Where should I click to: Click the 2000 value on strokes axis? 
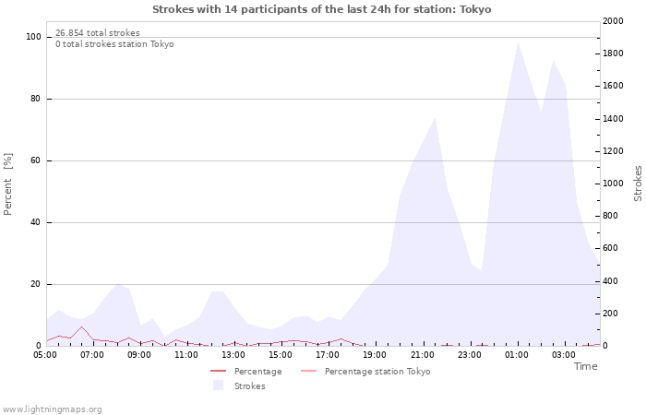(x=613, y=21)
